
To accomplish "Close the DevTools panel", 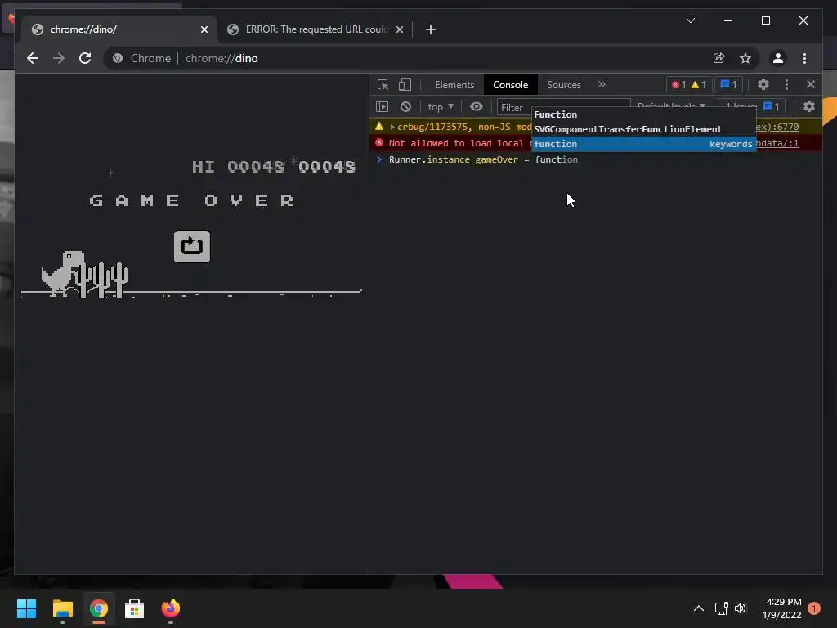I will pos(811,84).
